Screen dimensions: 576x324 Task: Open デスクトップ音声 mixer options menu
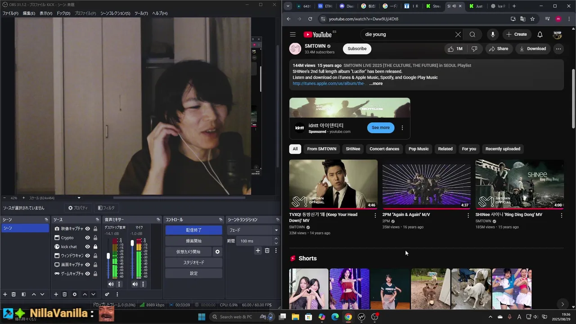(119, 284)
